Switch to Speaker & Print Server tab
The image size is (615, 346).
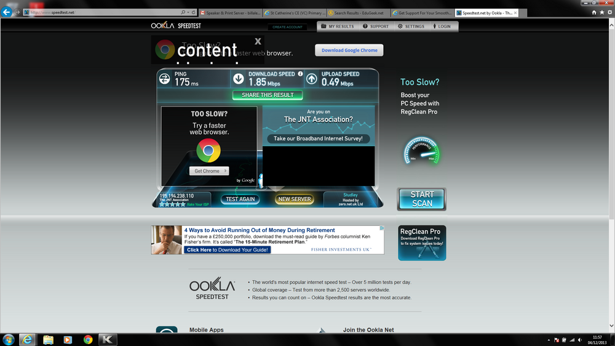point(230,13)
